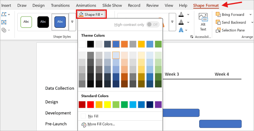Apply the blue Abc shape style
The width and height of the screenshot is (254, 131).
click(x=60, y=22)
